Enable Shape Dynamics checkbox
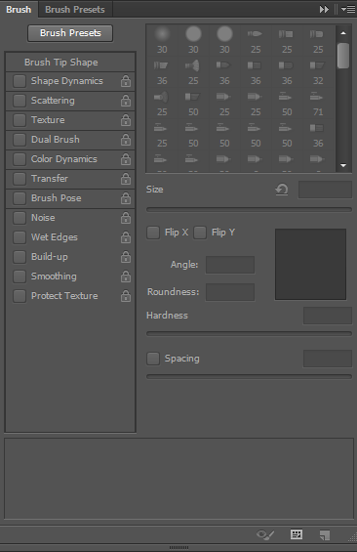This screenshot has height=552, width=357. pyautogui.click(x=20, y=81)
